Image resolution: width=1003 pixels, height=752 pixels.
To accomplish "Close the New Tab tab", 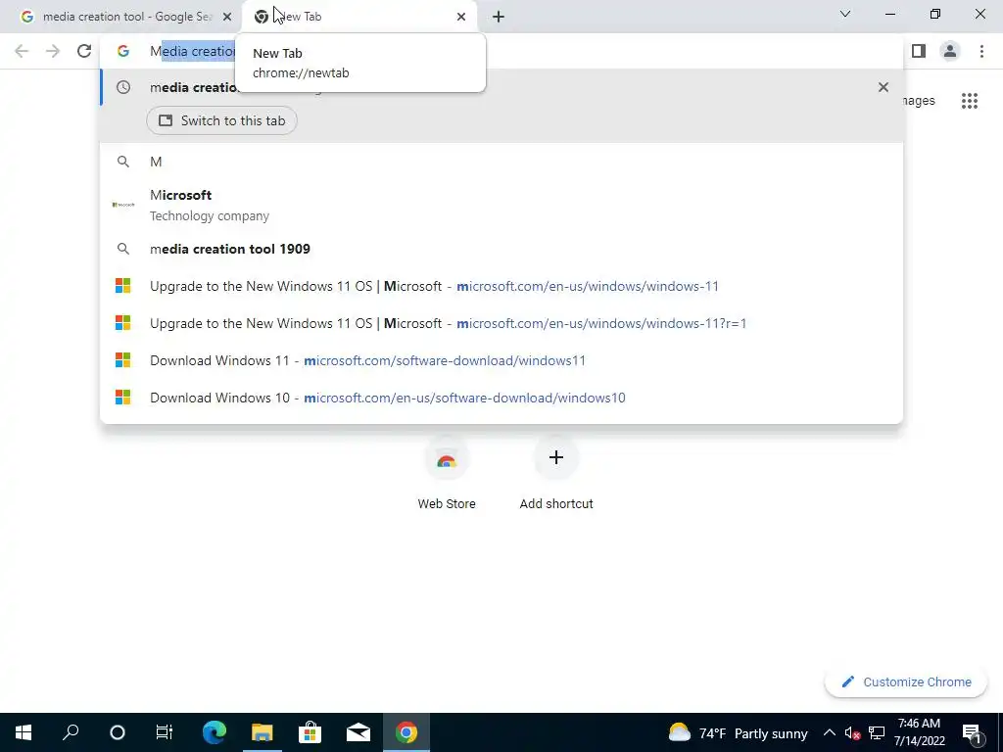I will coord(461,17).
